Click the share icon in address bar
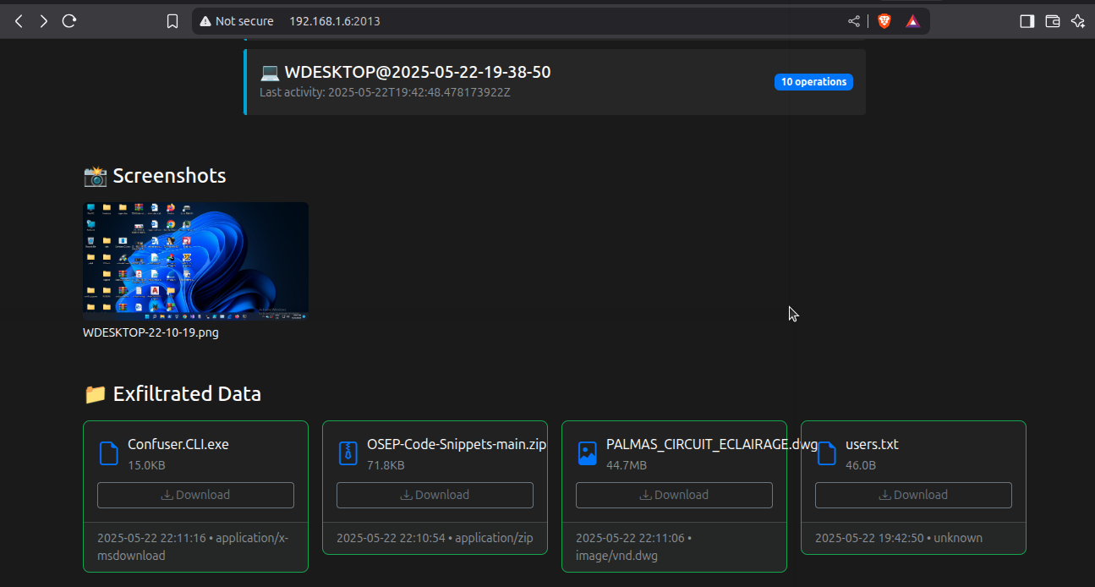The width and height of the screenshot is (1095, 587). [854, 21]
